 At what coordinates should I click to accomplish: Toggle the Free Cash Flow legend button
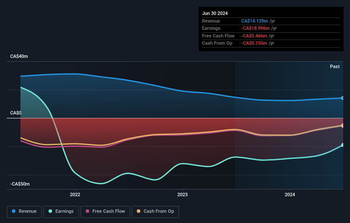105,212
